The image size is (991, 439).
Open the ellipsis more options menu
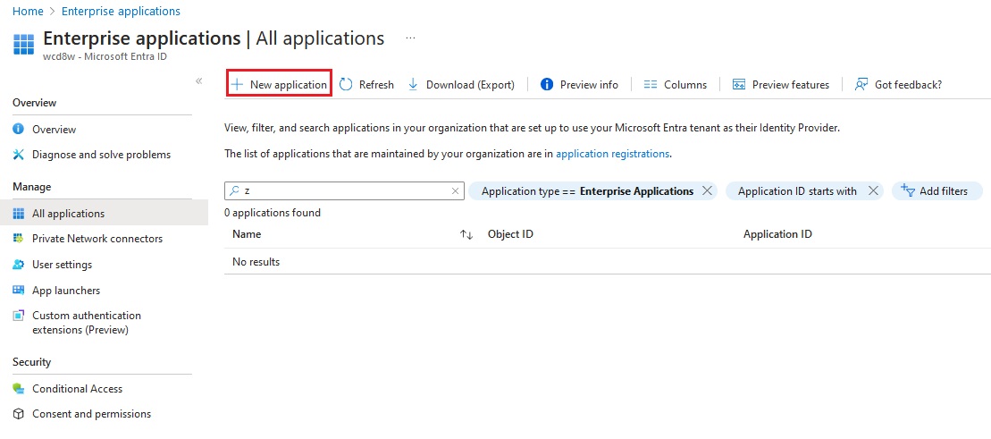pos(411,38)
